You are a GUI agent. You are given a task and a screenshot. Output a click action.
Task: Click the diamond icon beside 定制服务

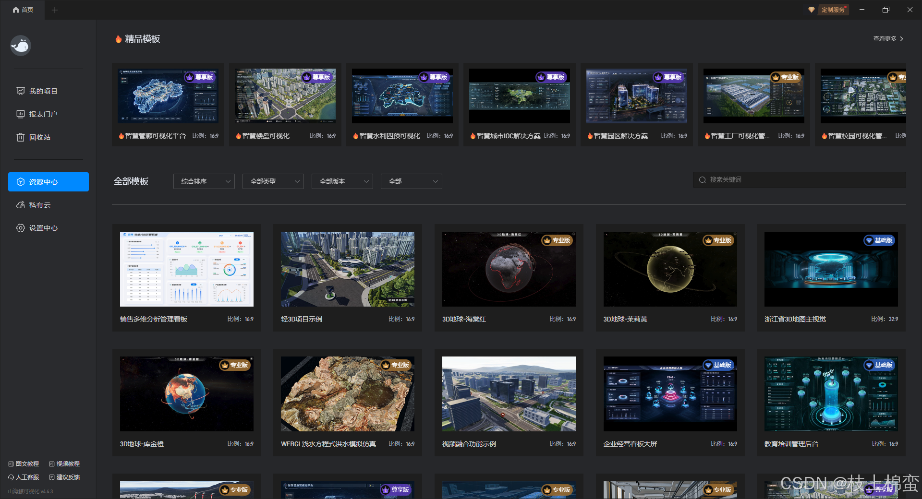click(812, 10)
